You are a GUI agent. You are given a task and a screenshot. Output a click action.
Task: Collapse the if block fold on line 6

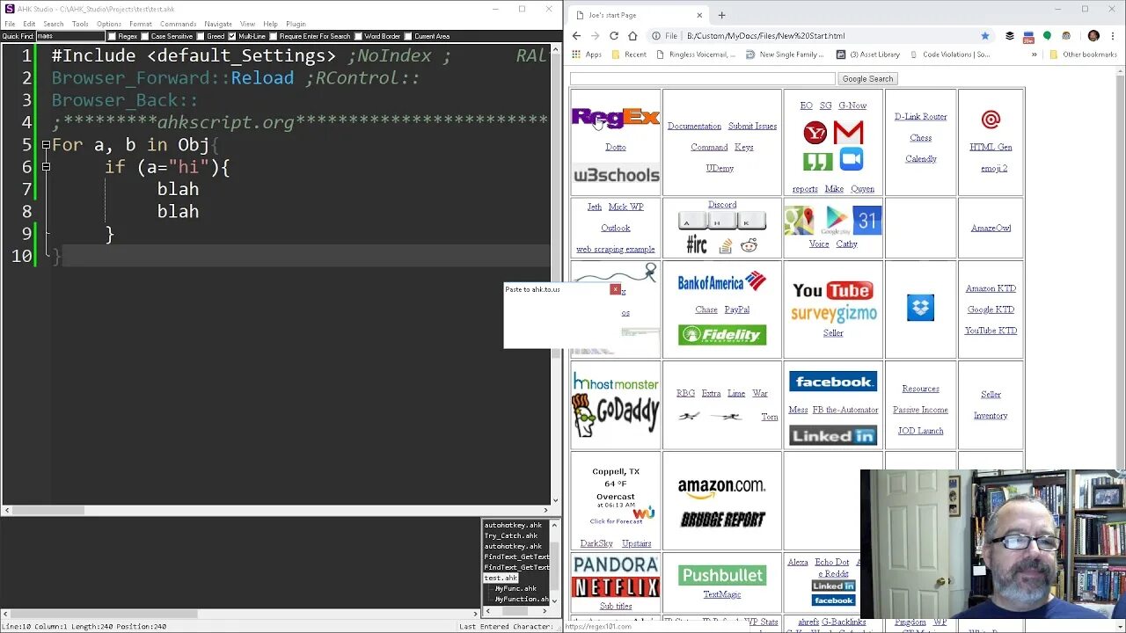pos(46,167)
